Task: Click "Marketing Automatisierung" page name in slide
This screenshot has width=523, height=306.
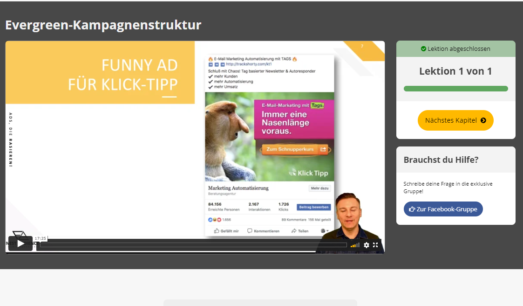Action: click(238, 188)
